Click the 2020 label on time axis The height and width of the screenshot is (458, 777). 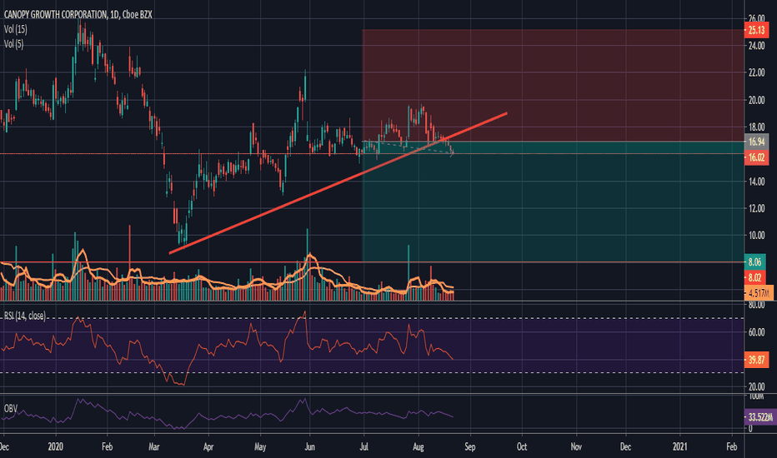(x=56, y=446)
